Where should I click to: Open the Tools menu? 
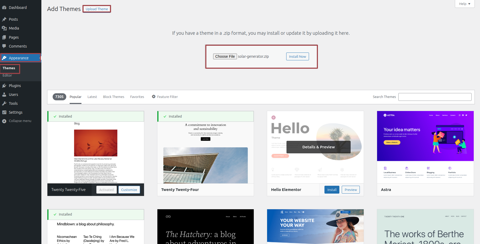(x=21, y=103)
